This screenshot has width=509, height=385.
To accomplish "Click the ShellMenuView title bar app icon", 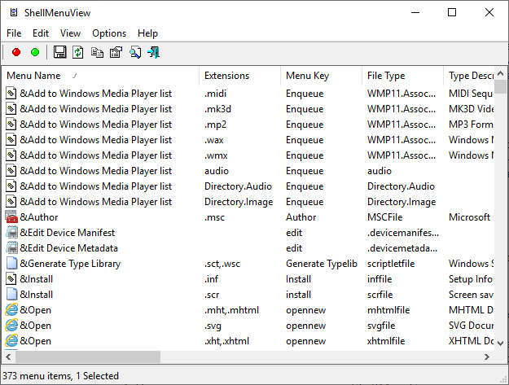I will tap(14, 13).
